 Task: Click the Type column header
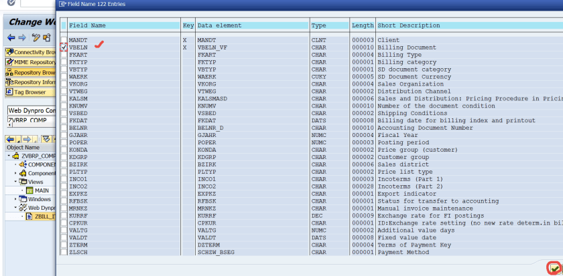[330, 25]
